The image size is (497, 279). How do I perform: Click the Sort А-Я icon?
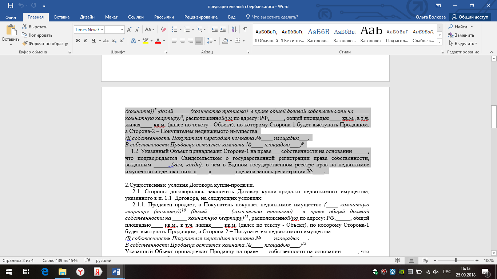(x=234, y=30)
